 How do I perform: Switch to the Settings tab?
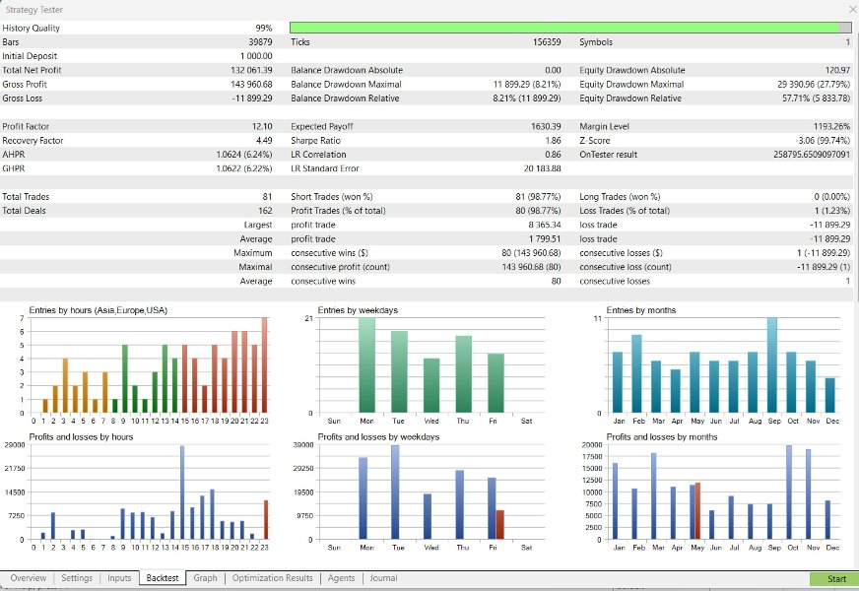(x=77, y=578)
